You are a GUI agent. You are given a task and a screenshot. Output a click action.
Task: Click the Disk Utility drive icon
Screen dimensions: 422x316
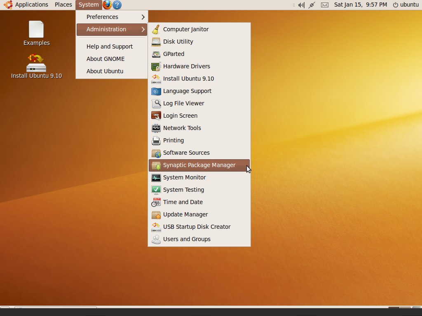pyautogui.click(x=156, y=42)
